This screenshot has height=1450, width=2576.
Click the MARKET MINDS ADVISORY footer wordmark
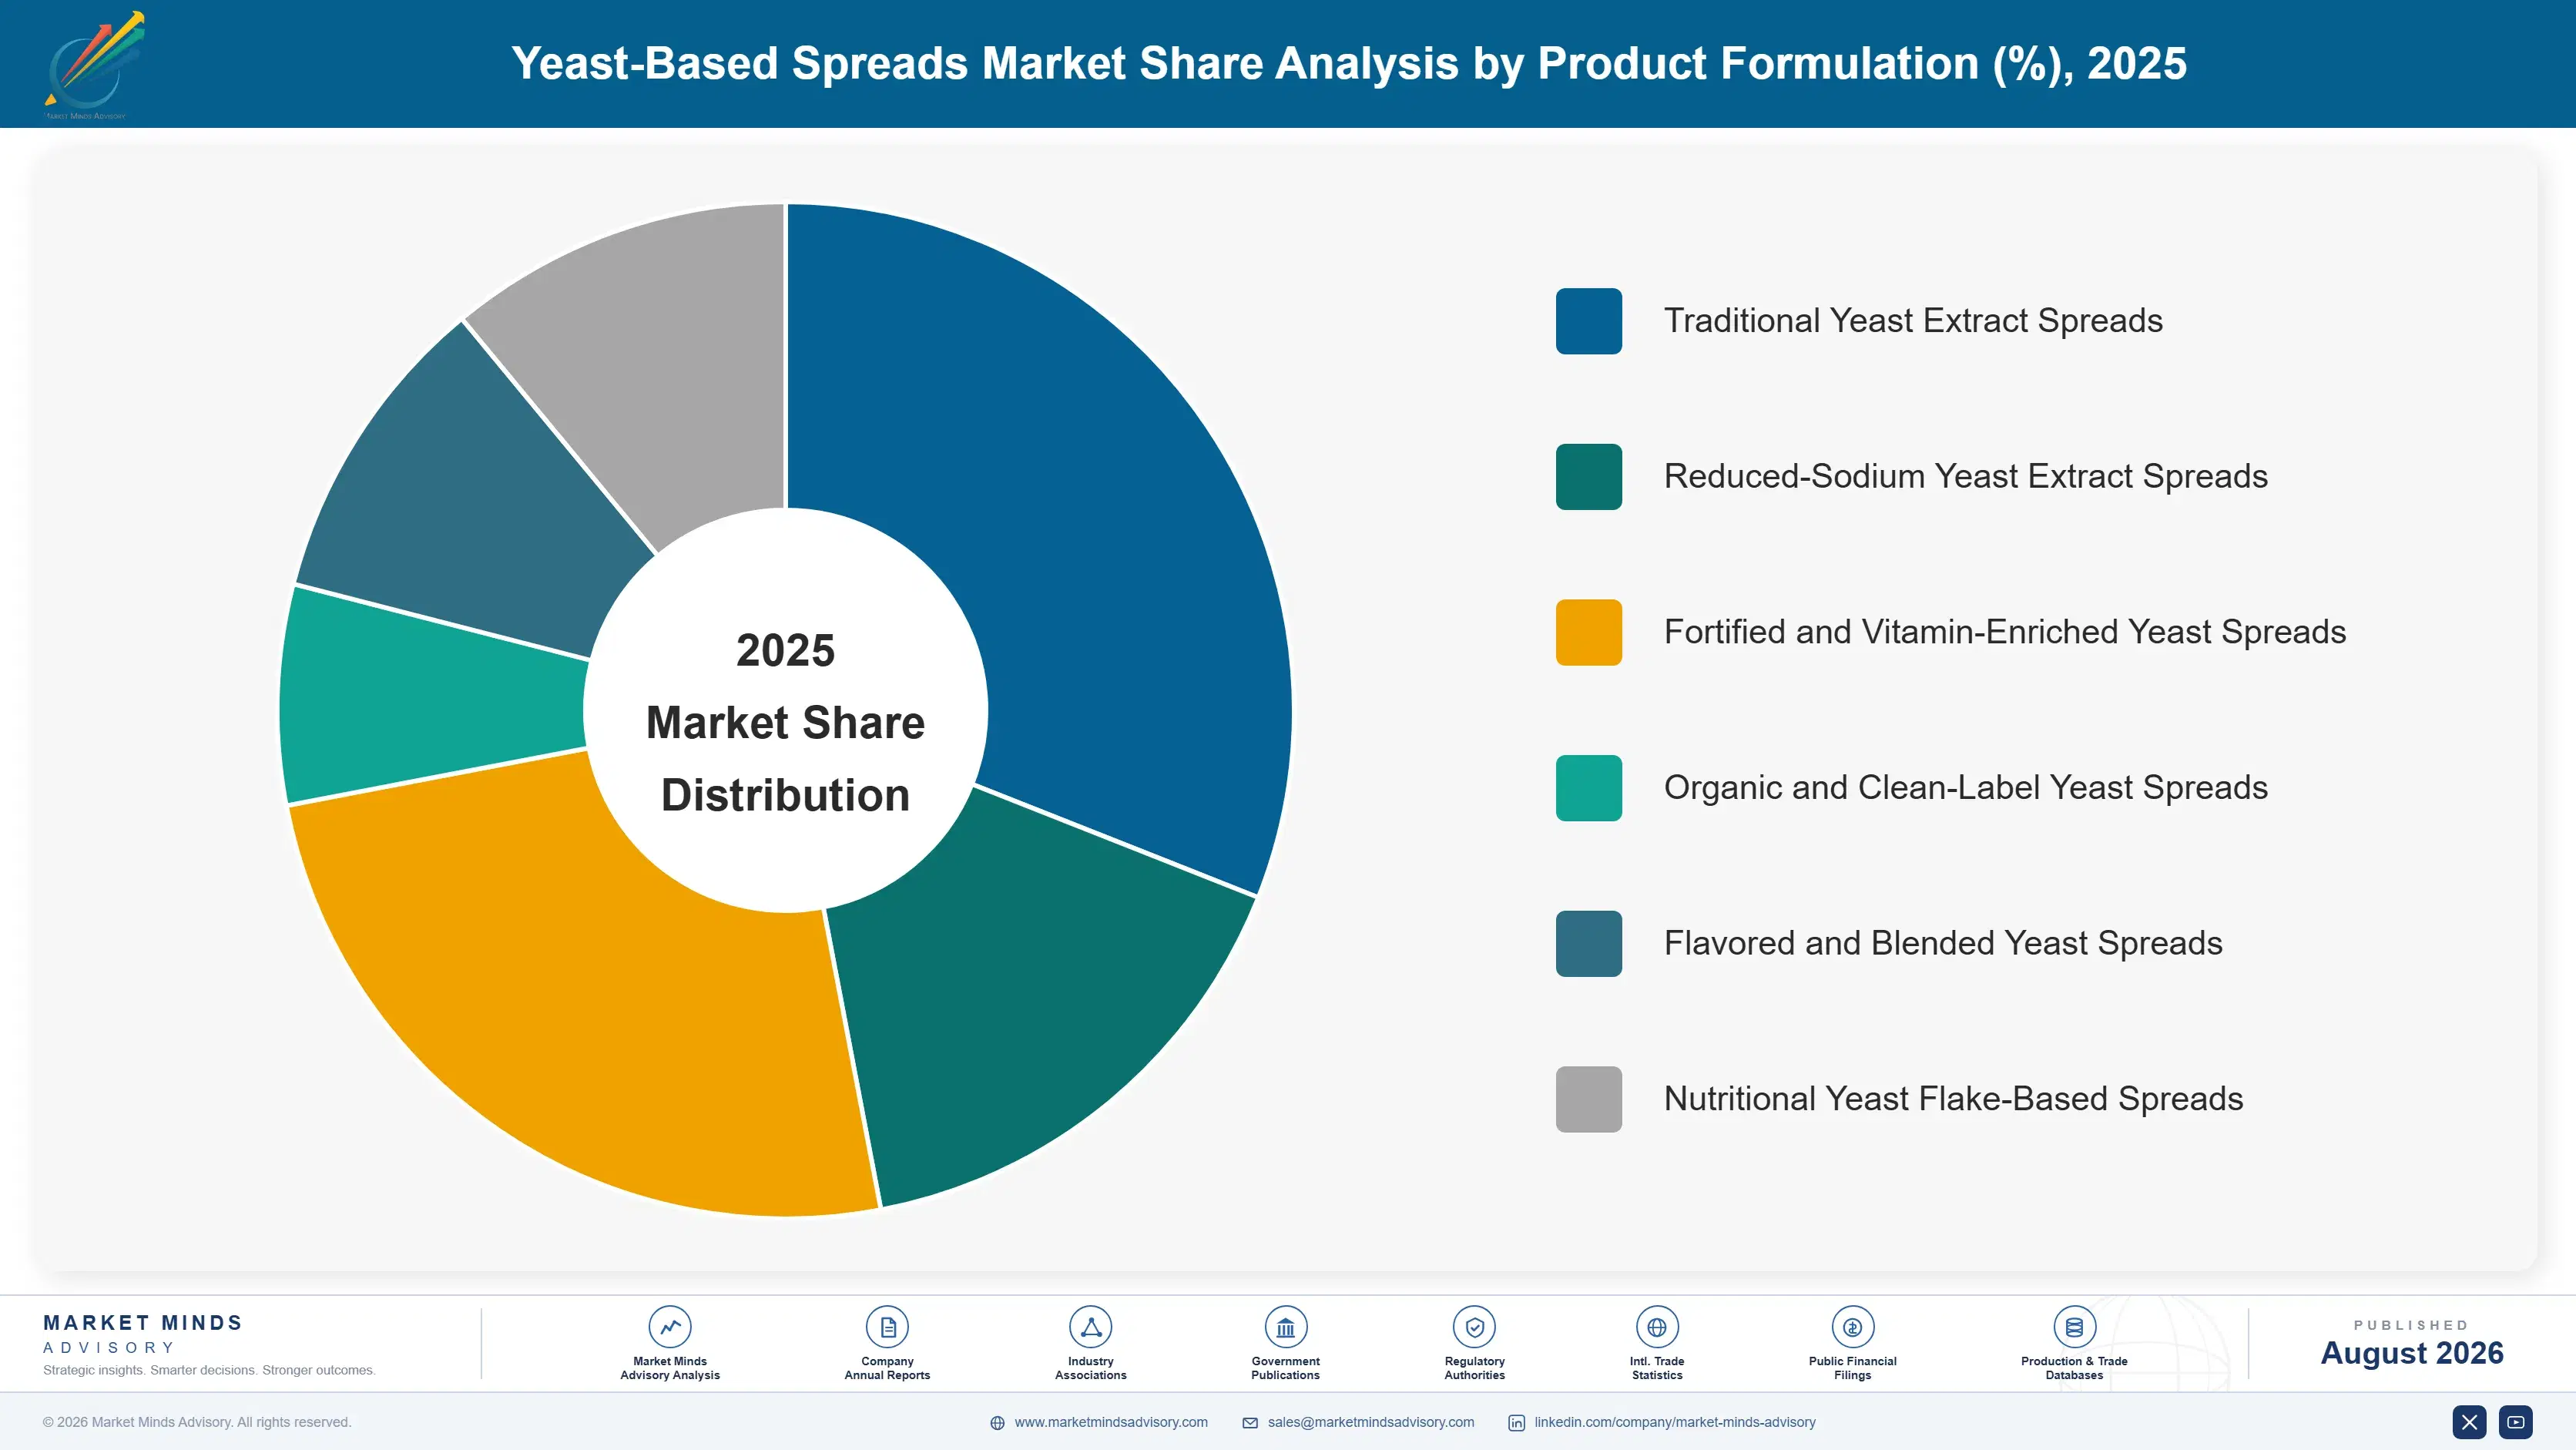[143, 1334]
